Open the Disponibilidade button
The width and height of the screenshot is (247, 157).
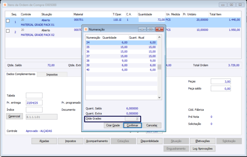tap(150, 141)
